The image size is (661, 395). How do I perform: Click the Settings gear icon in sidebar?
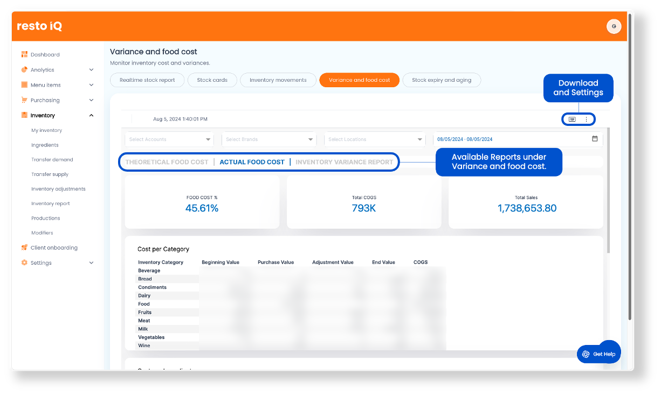click(x=24, y=263)
